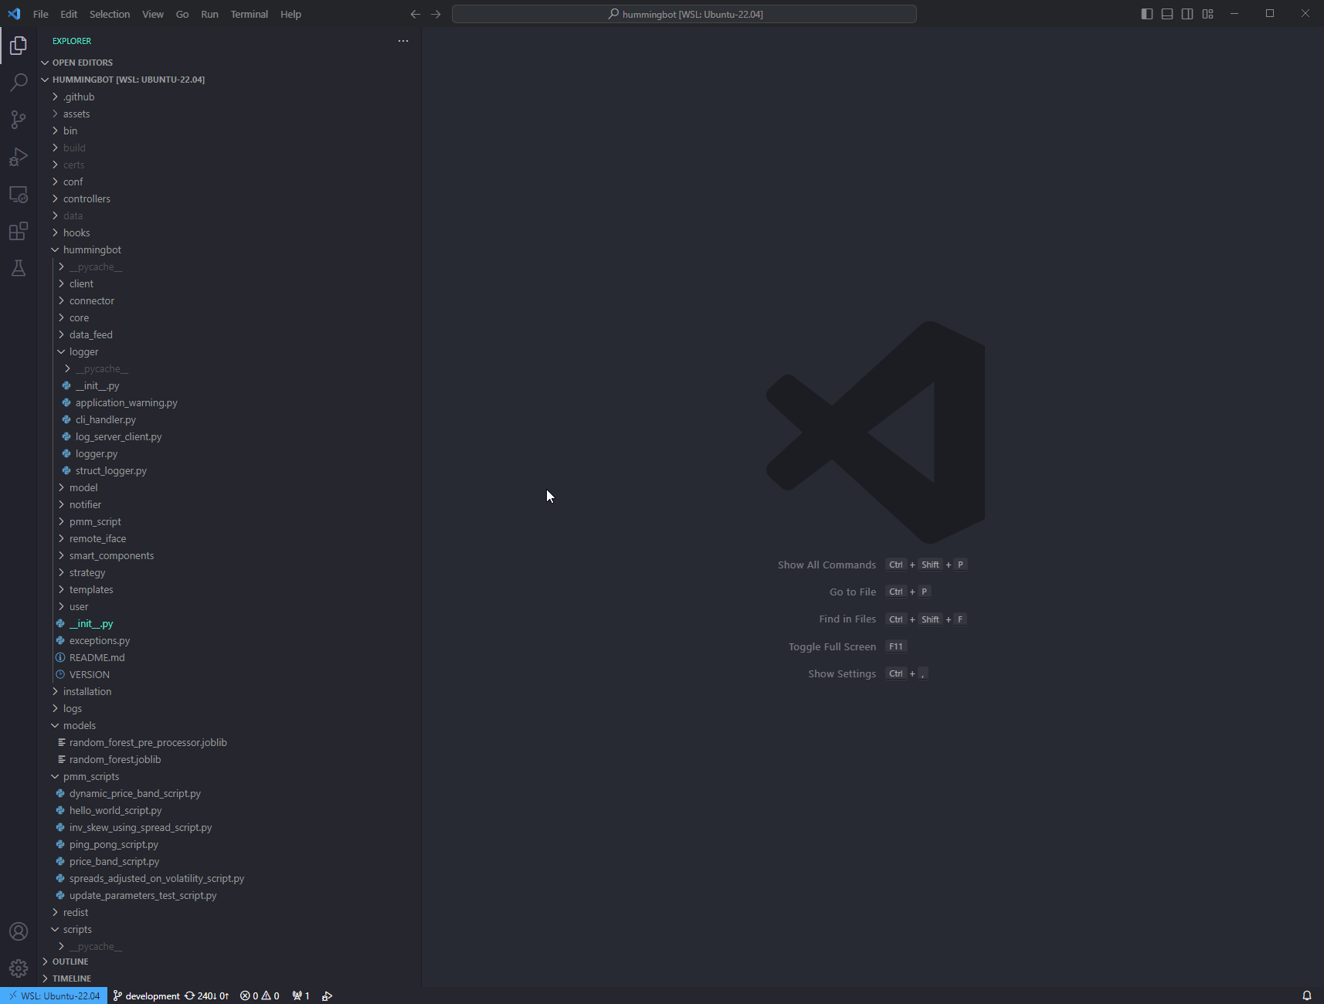The image size is (1324, 1004).
Task: Click the WSL: Ubuntu-22.04 remote indicator
Action: [x=53, y=996]
